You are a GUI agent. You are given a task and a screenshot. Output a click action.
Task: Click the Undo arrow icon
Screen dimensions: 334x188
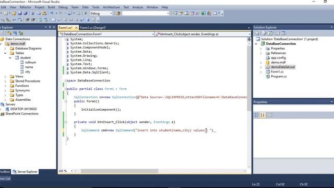click(52, 14)
